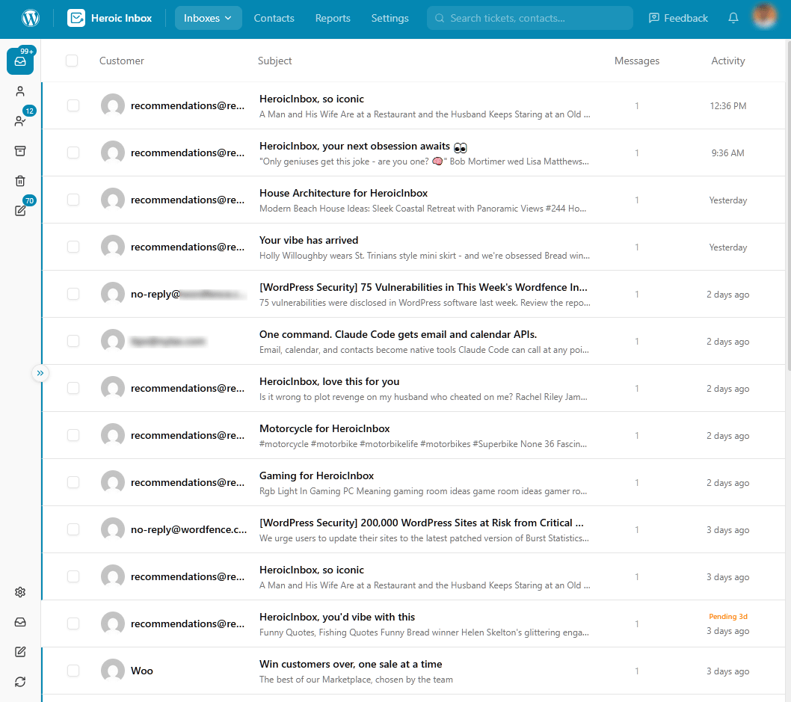Tick checkbox for 'Motorcycle for HeroicInbox'
The width and height of the screenshot is (791, 702).
click(73, 435)
